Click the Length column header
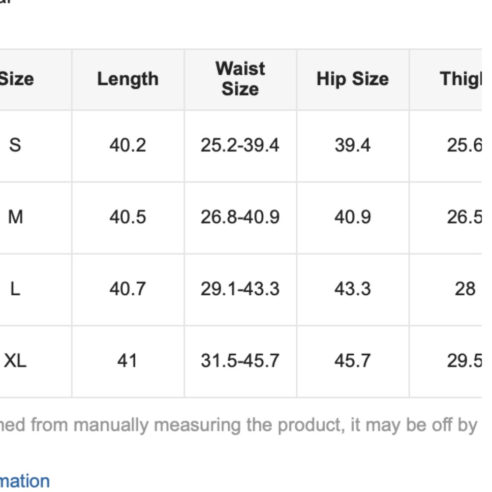Screen dimensions: 492x492 pyautogui.click(x=128, y=79)
